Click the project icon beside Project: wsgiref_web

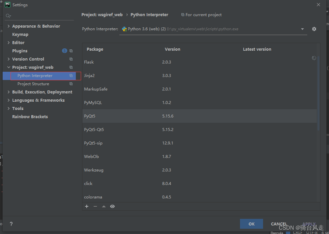point(71,67)
